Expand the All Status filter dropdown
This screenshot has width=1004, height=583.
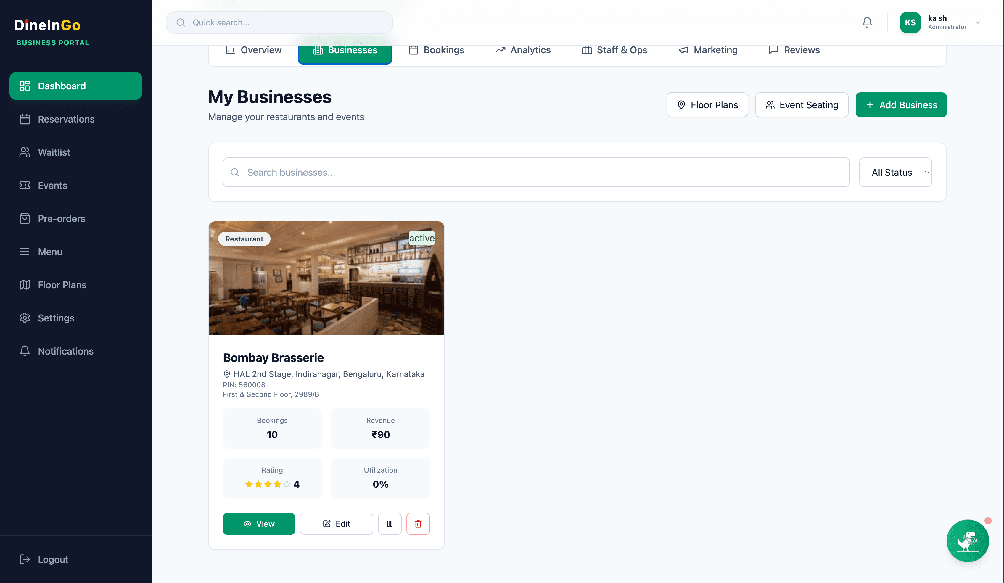click(895, 173)
